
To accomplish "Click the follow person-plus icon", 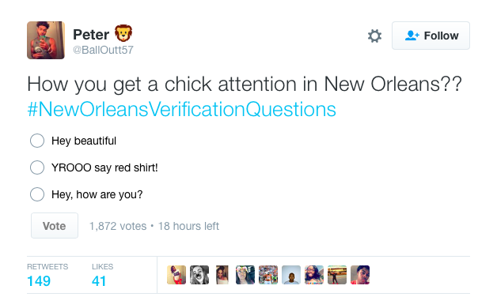I will [412, 36].
